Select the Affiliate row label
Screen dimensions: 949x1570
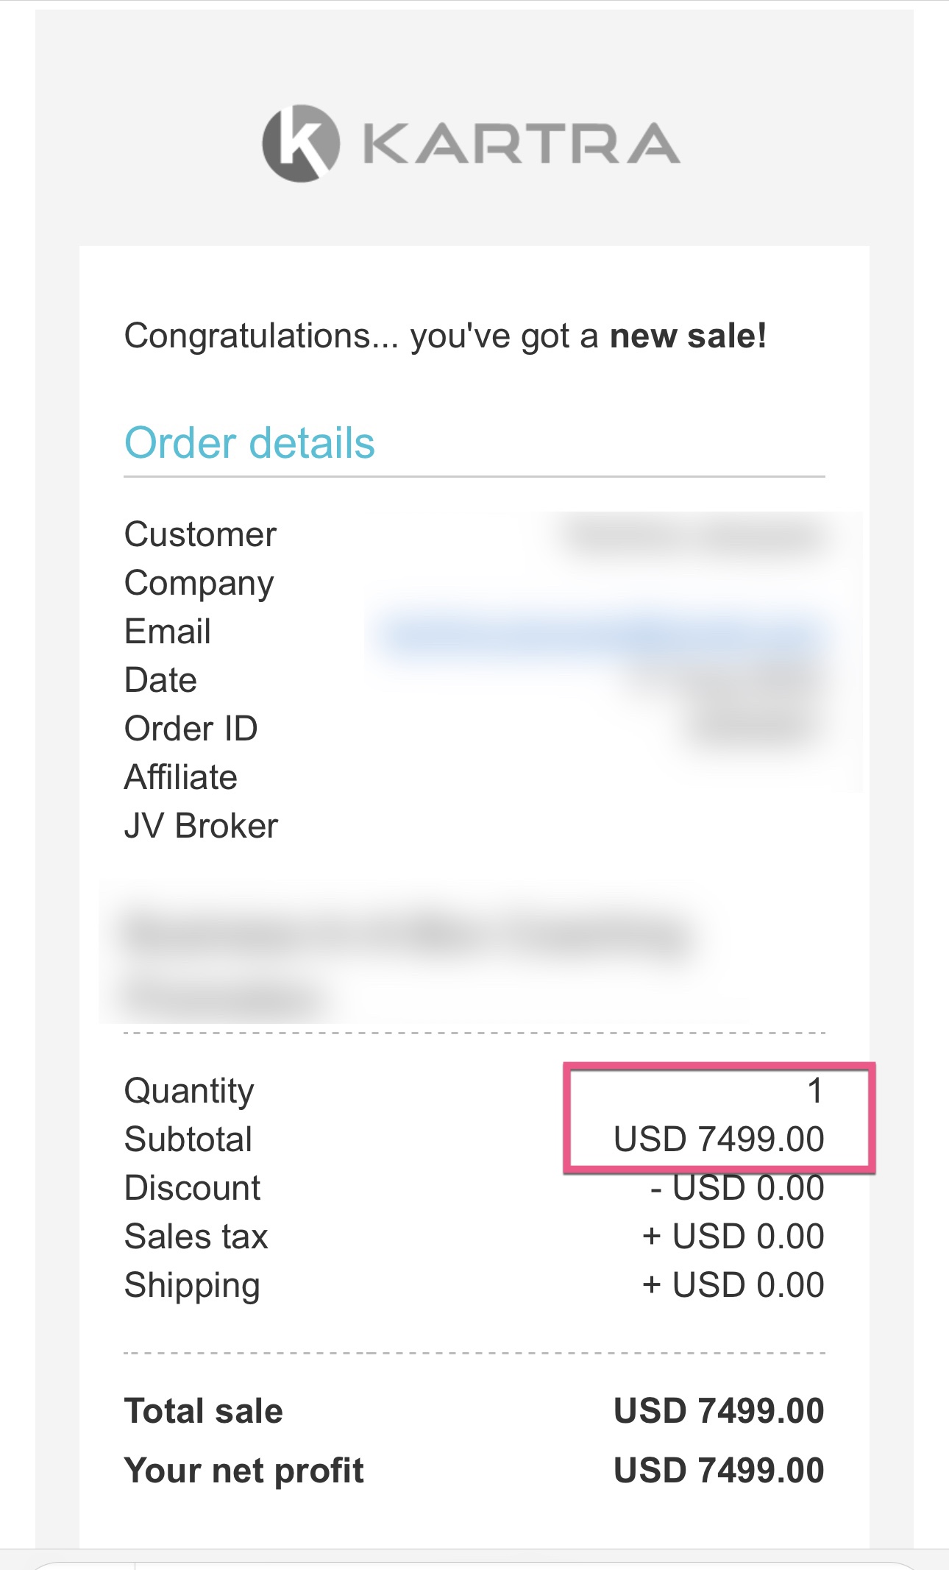click(181, 777)
